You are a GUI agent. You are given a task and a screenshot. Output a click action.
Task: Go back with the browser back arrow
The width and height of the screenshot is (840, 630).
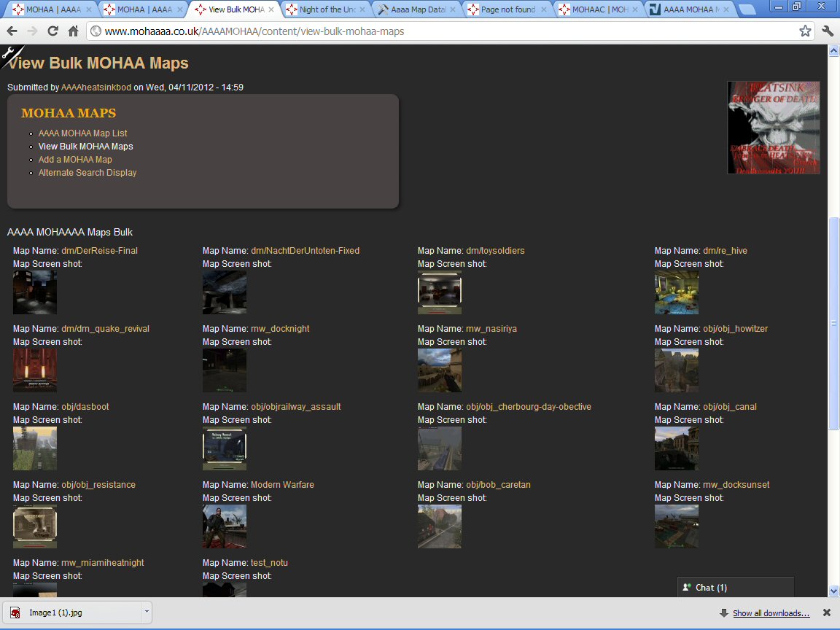pyautogui.click(x=12, y=31)
